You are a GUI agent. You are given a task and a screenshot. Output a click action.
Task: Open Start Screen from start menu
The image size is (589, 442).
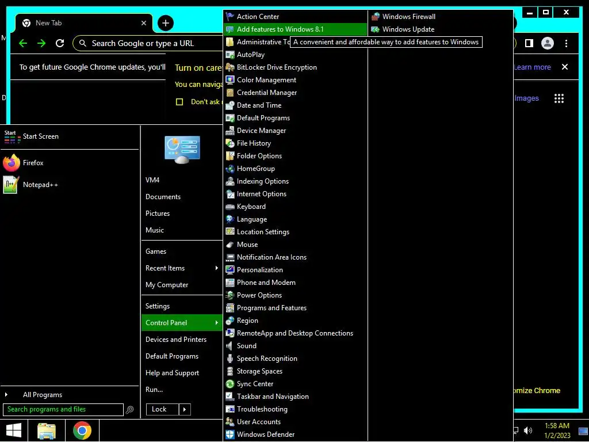click(70, 136)
